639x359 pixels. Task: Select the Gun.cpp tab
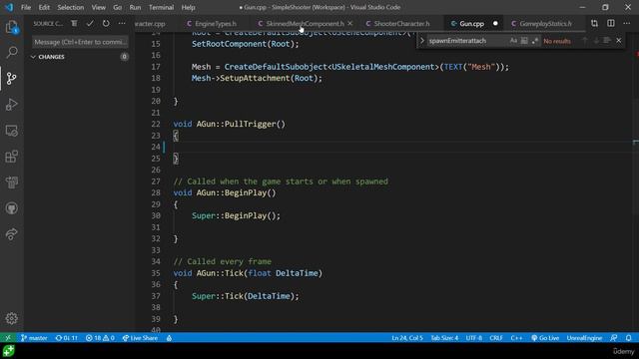[471, 24]
